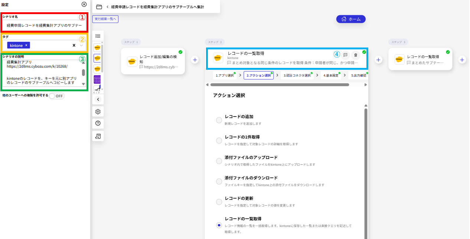The width and height of the screenshot is (470, 239).
Task: Select レコードの追加 radio button
Action: 219,120
